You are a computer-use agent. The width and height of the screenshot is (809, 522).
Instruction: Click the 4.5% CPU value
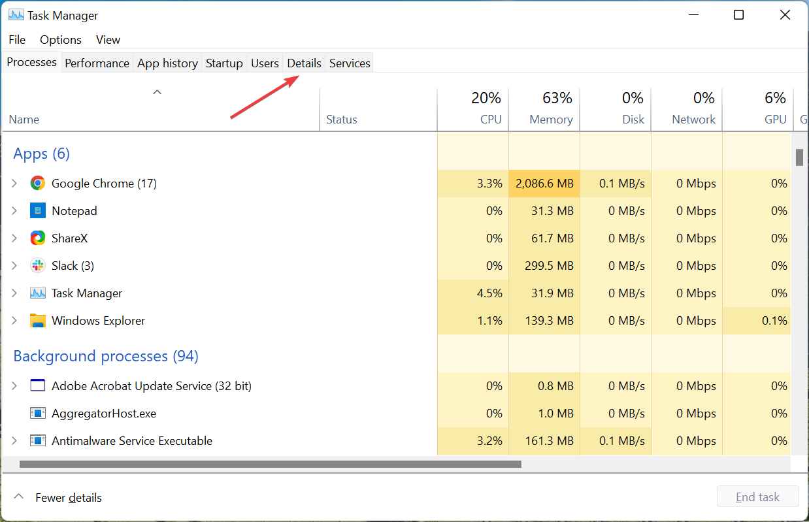[x=490, y=293]
